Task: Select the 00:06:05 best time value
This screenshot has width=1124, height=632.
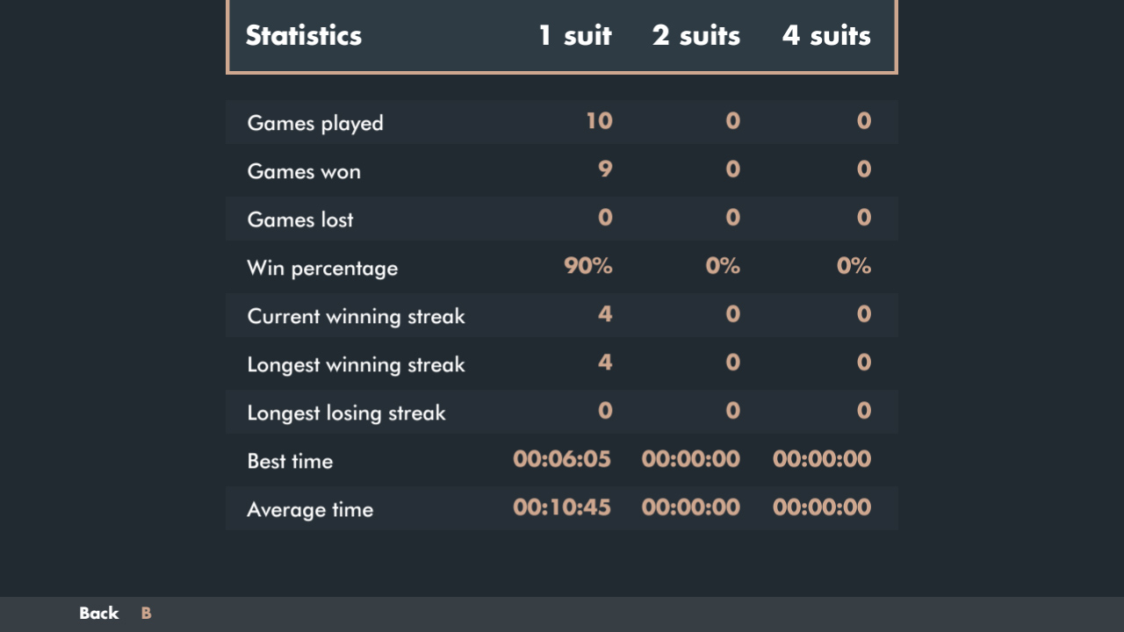Action: [562, 458]
